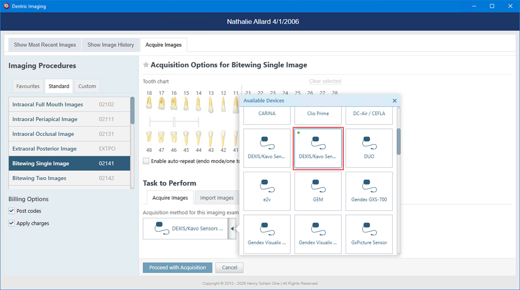Select Bitewing Two Images procedure
The image size is (520, 290).
69,178
